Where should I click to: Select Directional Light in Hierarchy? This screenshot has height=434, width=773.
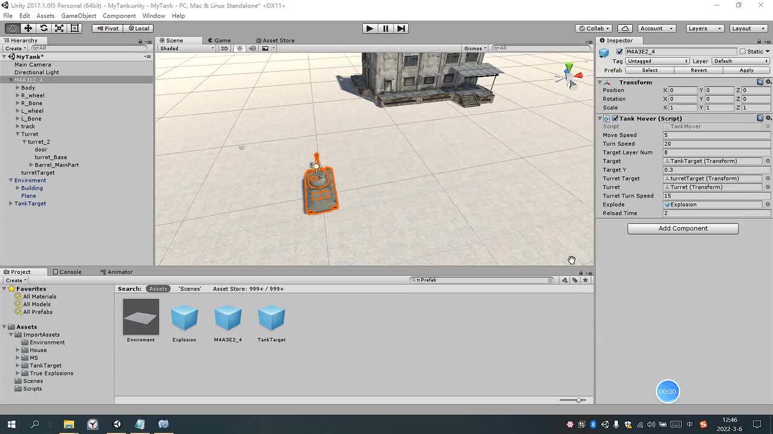[36, 72]
